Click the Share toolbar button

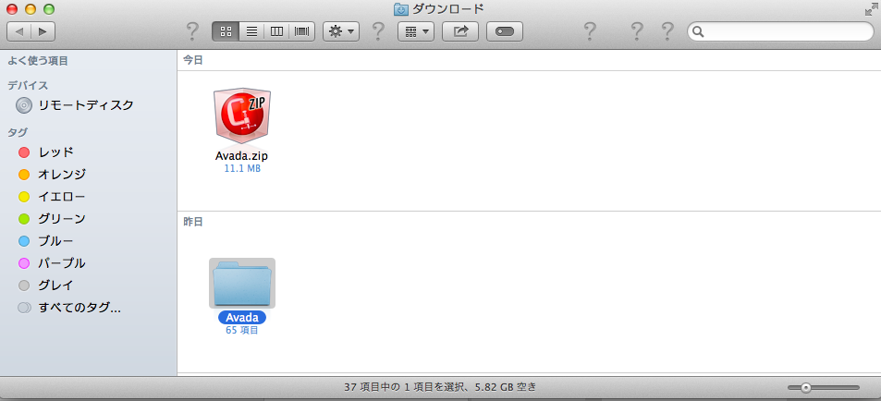point(460,31)
